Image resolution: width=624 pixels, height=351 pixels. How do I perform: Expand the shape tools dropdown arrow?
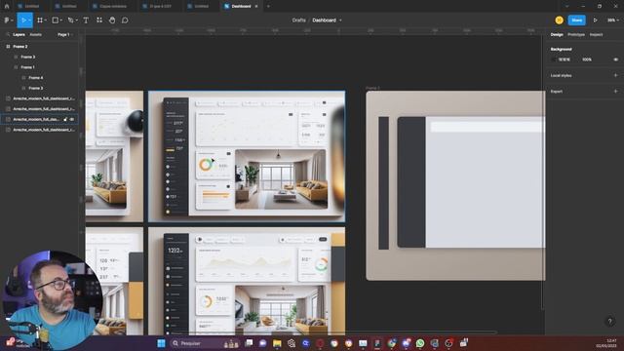(x=60, y=20)
